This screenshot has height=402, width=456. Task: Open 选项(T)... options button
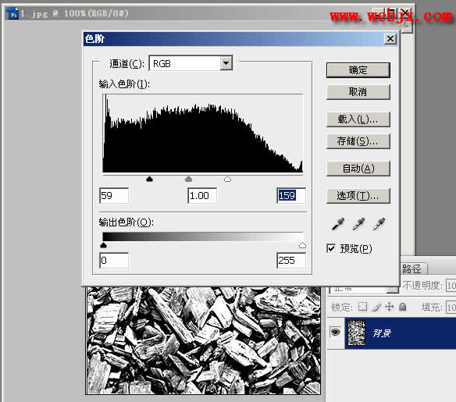coord(358,196)
